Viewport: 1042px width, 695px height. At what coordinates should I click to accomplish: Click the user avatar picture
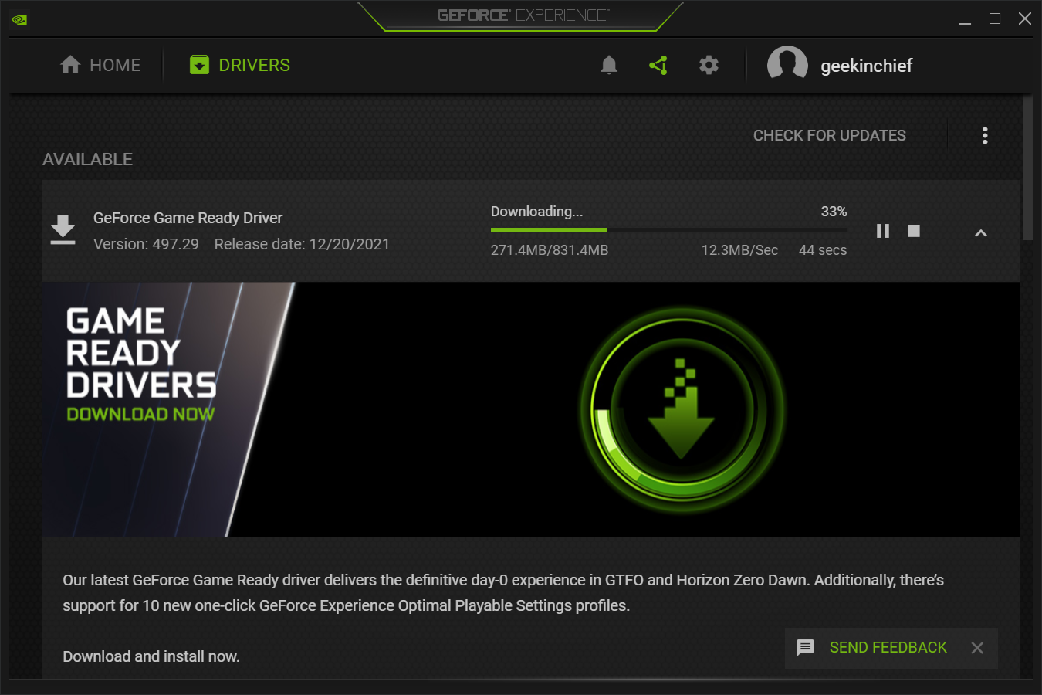click(x=787, y=65)
